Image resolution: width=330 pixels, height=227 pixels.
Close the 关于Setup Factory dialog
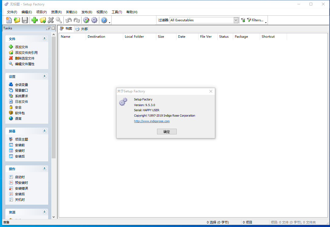[x=211, y=91]
